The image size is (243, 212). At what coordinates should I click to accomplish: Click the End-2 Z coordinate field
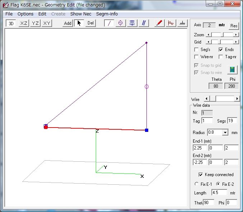click(232, 162)
